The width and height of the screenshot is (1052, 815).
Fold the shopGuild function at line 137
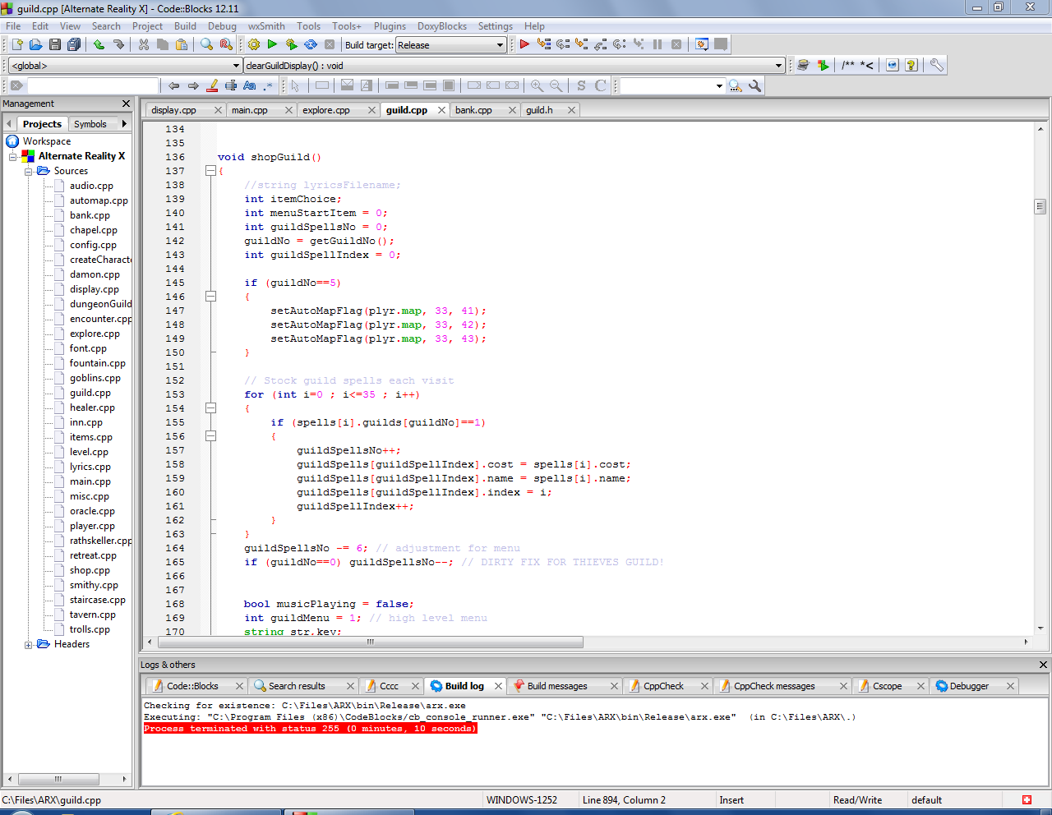210,171
